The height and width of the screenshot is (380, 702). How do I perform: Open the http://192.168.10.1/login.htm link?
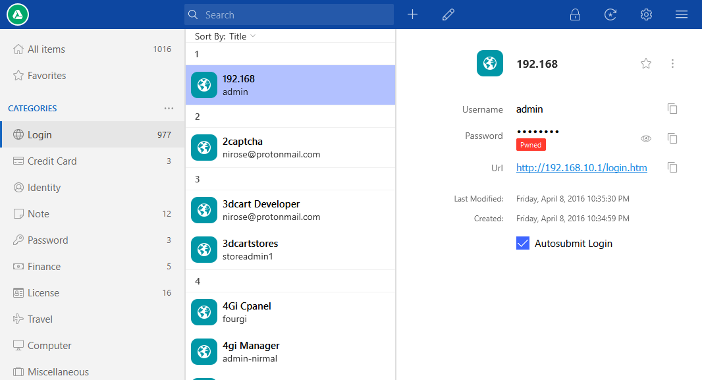[x=581, y=168]
